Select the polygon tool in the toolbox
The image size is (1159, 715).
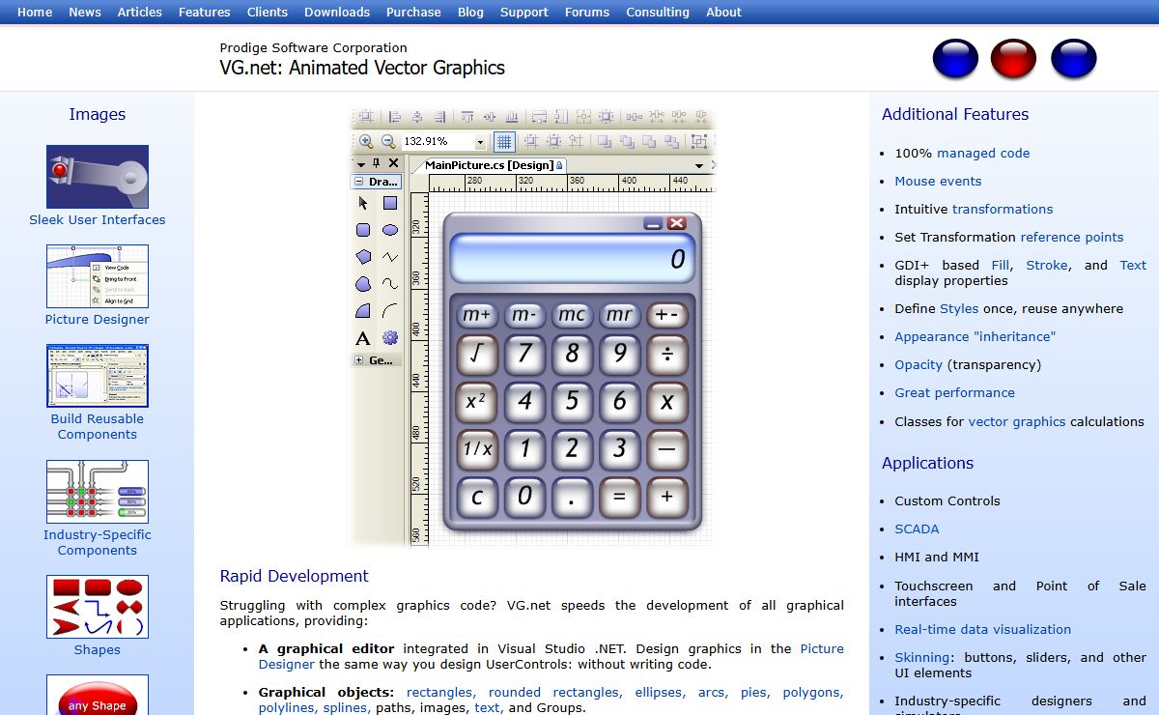click(363, 257)
